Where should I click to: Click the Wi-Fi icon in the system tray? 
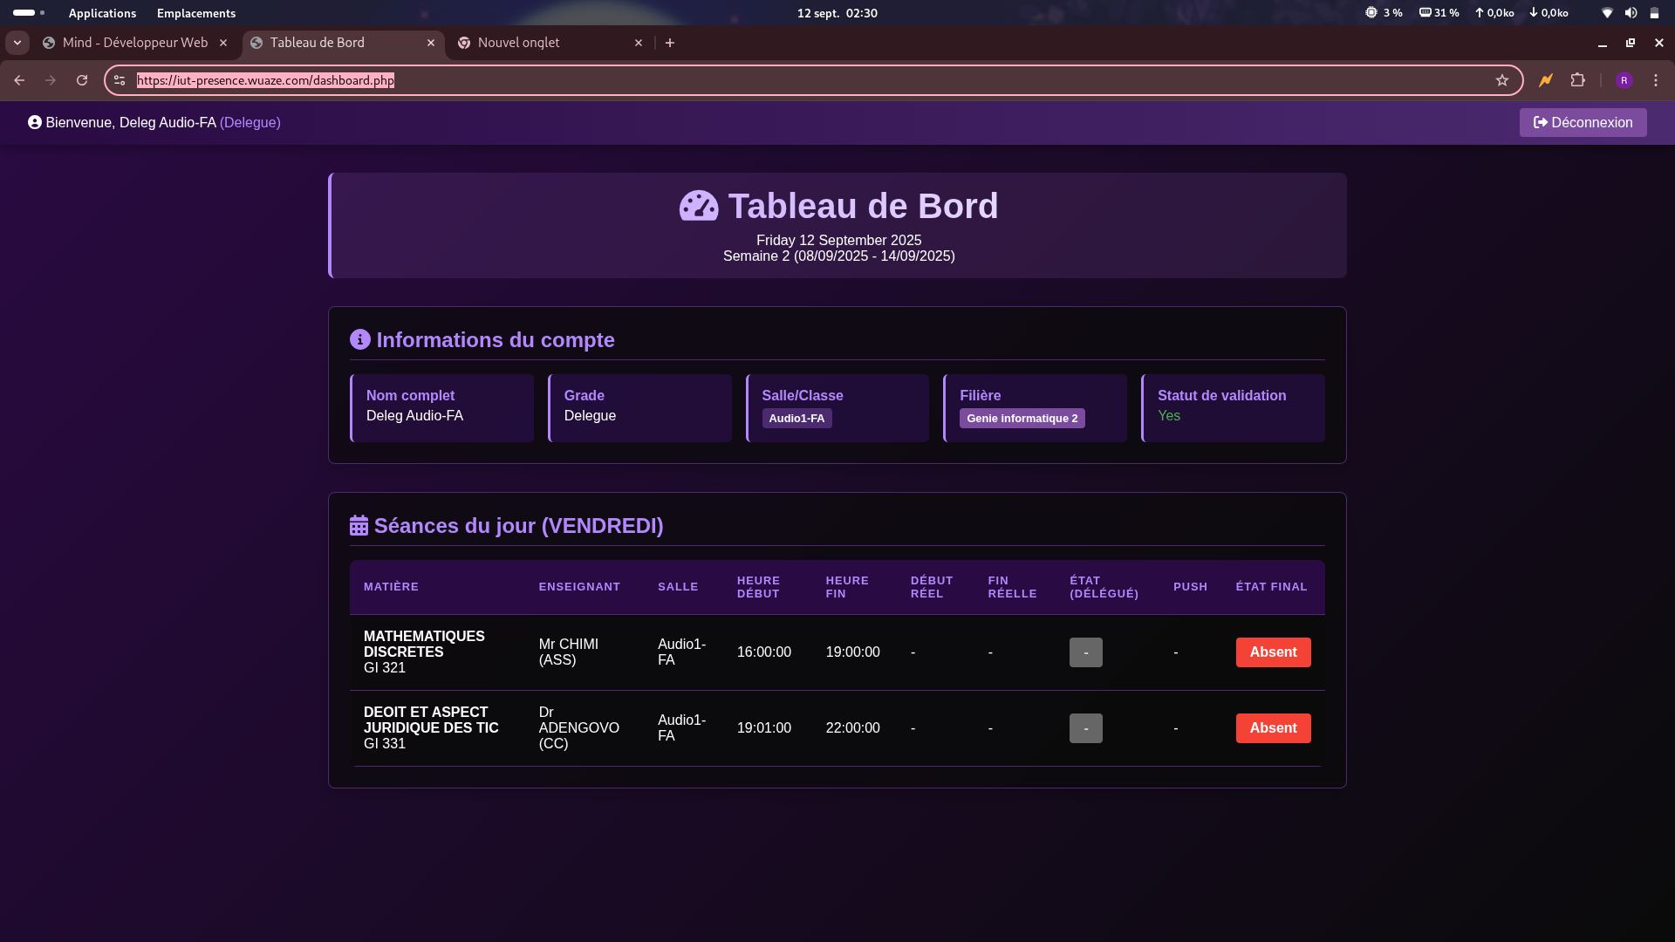click(1606, 13)
